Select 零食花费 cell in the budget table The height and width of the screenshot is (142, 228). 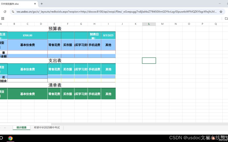(54, 45)
